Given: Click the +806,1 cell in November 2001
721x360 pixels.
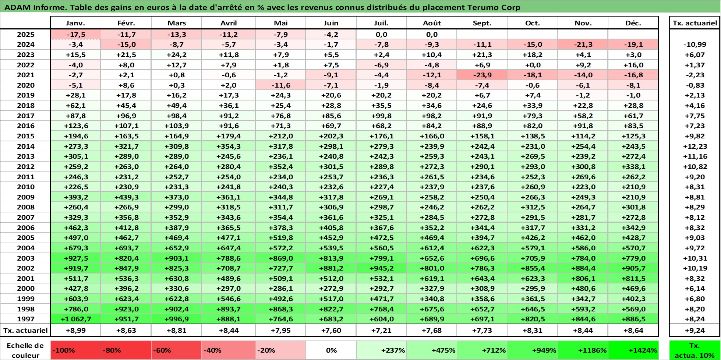Looking at the screenshot, I should point(583,278).
